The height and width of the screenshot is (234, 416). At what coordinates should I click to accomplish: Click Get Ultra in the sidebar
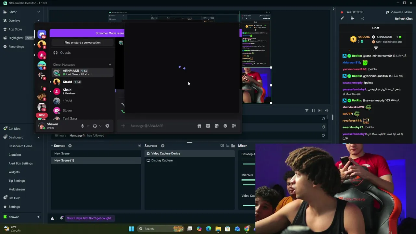click(14, 129)
